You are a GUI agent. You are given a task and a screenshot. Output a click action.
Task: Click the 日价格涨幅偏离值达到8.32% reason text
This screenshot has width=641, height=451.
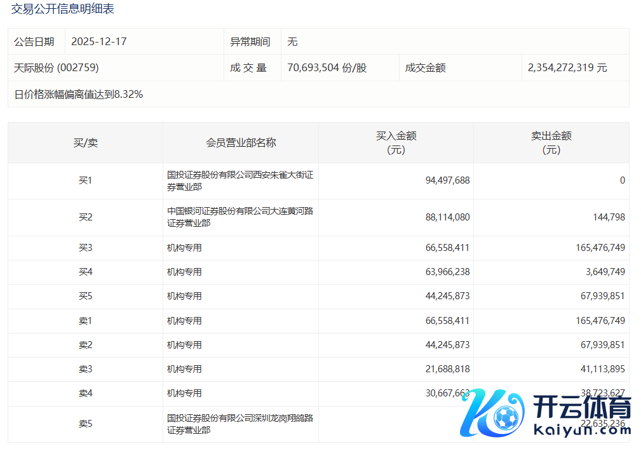tap(79, 95)
